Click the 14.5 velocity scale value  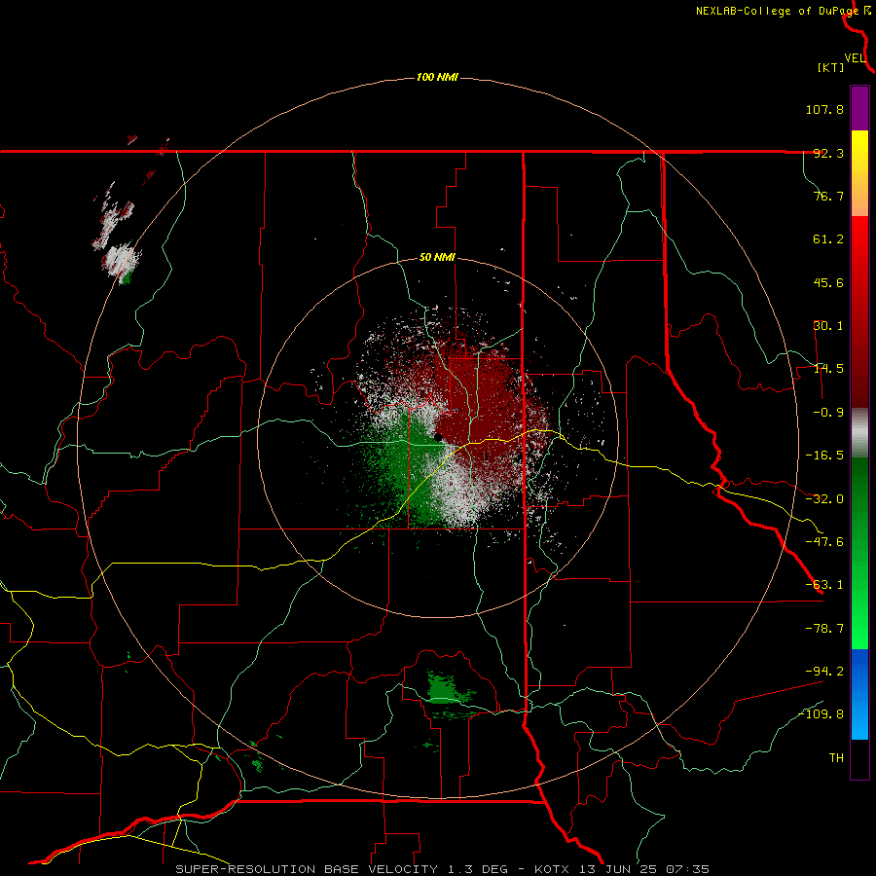pos(828,369)
